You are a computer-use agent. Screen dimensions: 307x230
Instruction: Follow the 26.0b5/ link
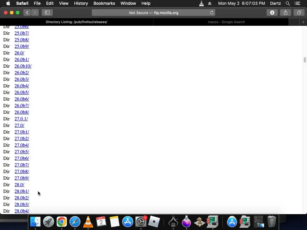[22, 93]
